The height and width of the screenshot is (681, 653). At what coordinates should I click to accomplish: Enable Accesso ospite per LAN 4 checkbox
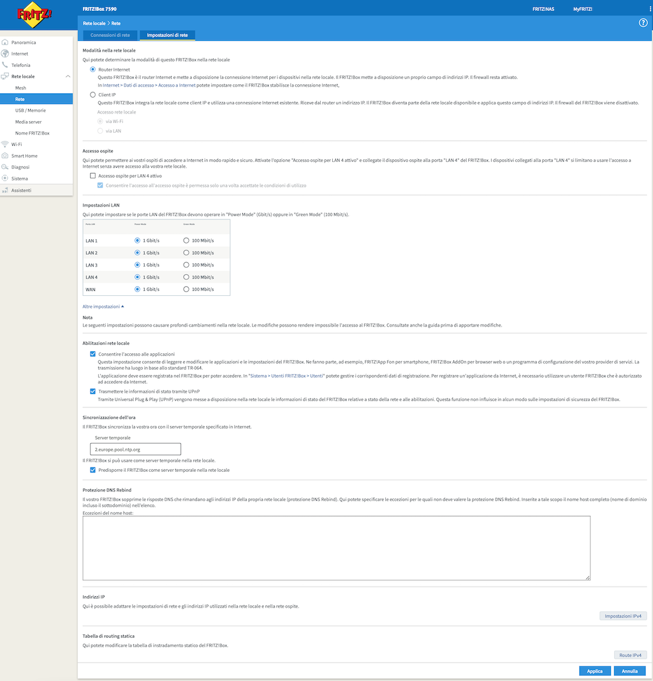[93, 175]
